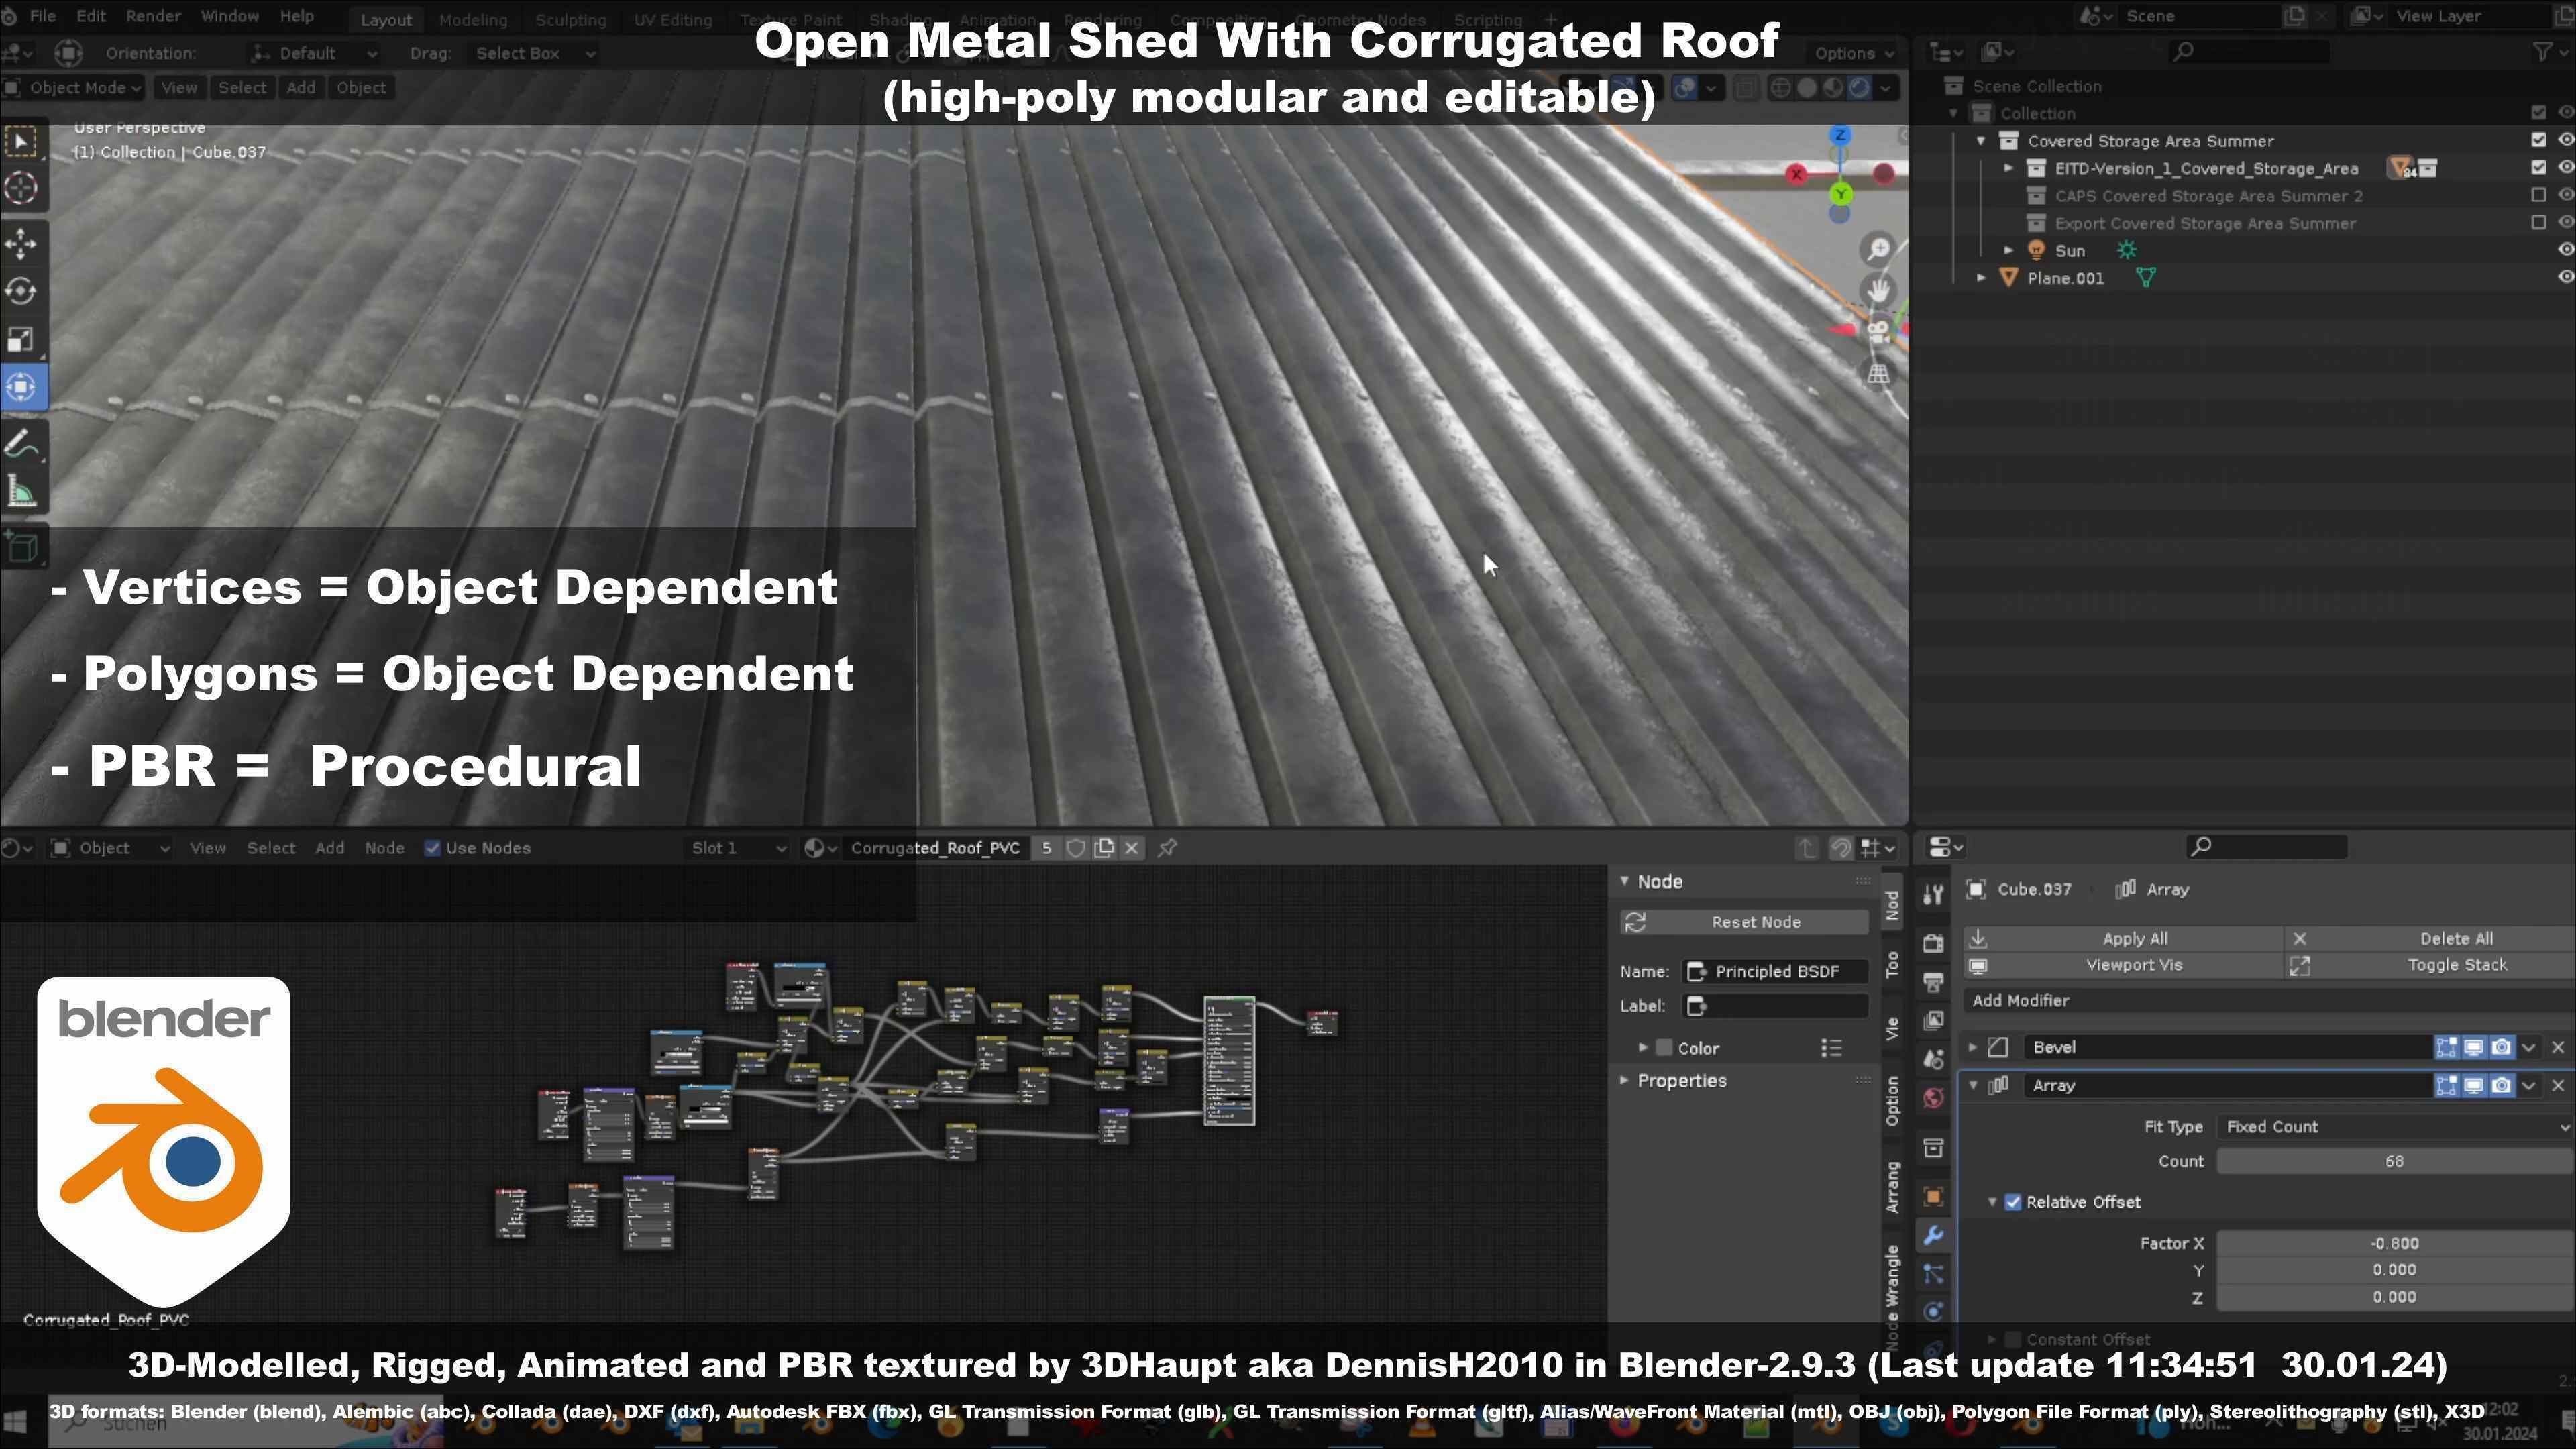Toggle fake user shield for Corrugated_Roof_PVC

tap(1076, 848)
